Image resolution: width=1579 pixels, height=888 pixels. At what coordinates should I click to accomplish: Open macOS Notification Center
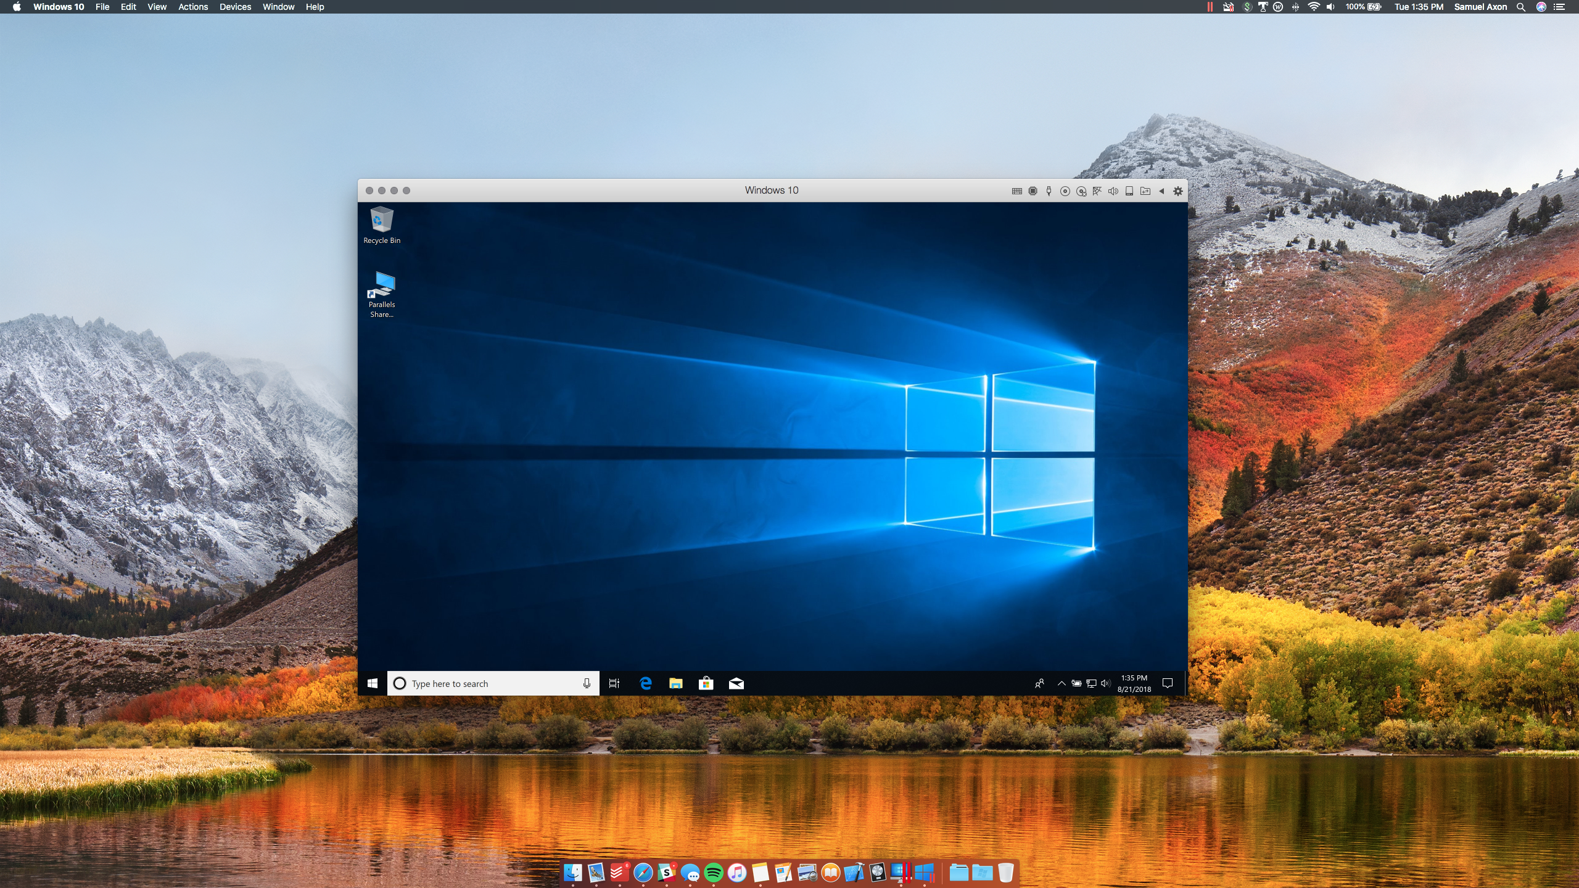(1560, 7)
